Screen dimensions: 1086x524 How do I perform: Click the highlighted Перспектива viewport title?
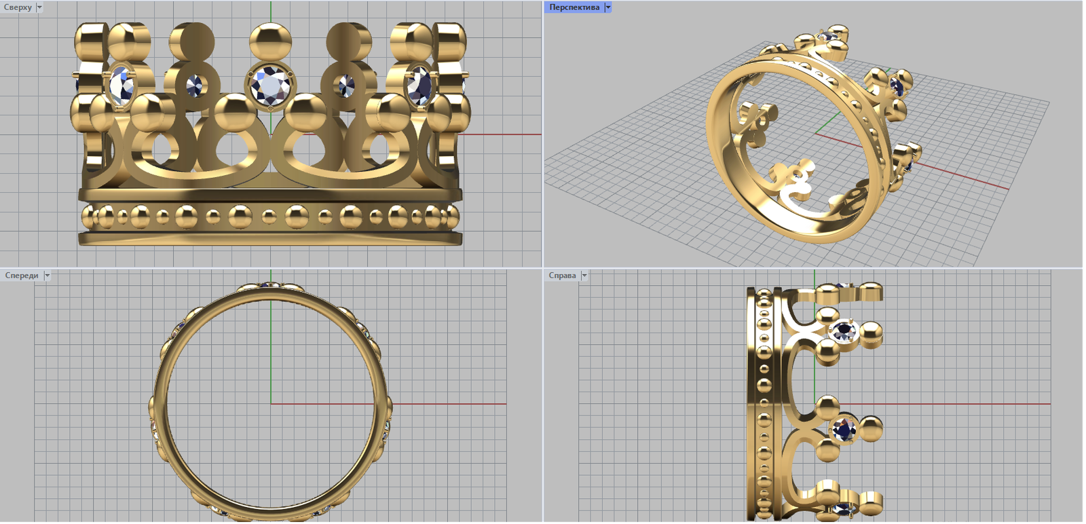point(574,7)
